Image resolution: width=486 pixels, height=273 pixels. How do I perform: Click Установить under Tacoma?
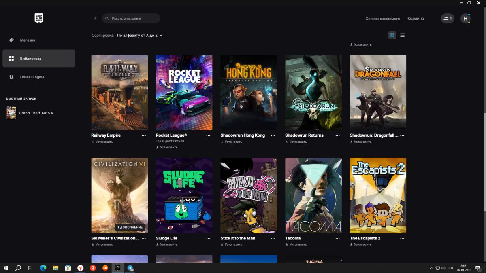point(296,245)
